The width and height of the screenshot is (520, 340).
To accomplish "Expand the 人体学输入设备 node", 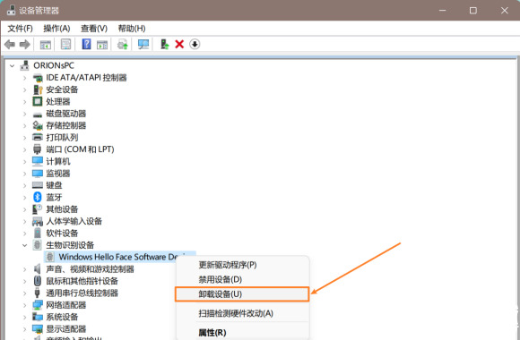I will 24,221.
